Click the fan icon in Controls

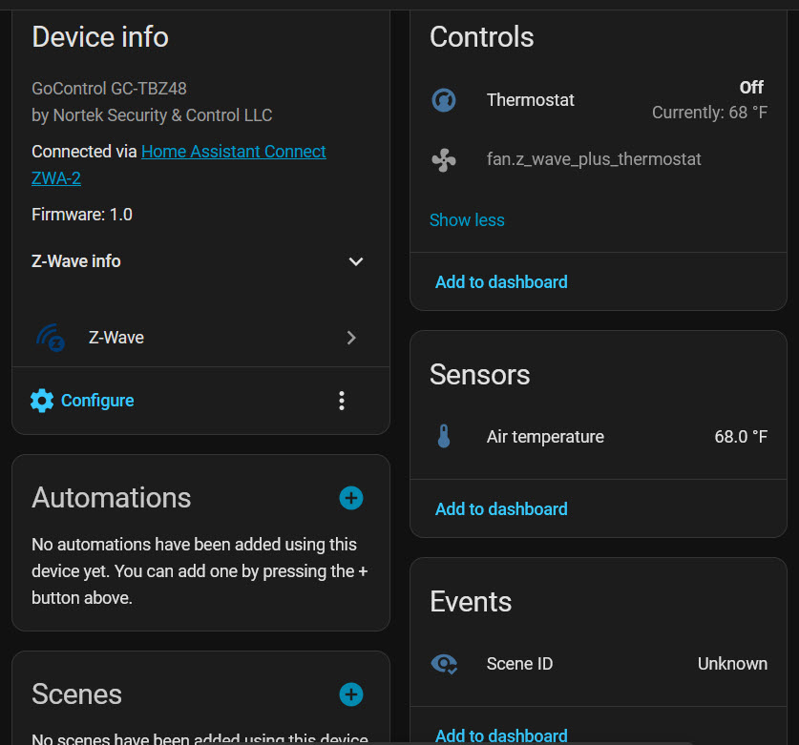444,159
